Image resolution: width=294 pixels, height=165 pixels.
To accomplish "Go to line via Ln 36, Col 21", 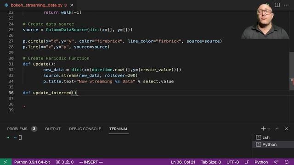I will (183, 162).
